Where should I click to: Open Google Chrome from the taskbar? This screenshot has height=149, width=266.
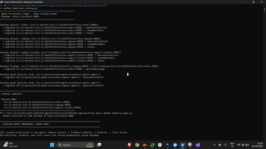click(x=137, y=145)
